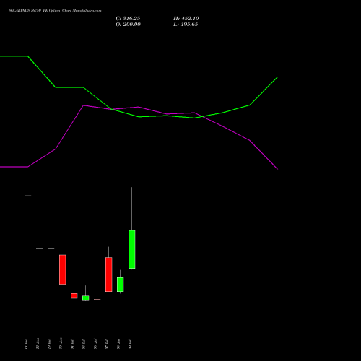Click the high value H: 452.10
361x361 pixels.
pos(186,19)
